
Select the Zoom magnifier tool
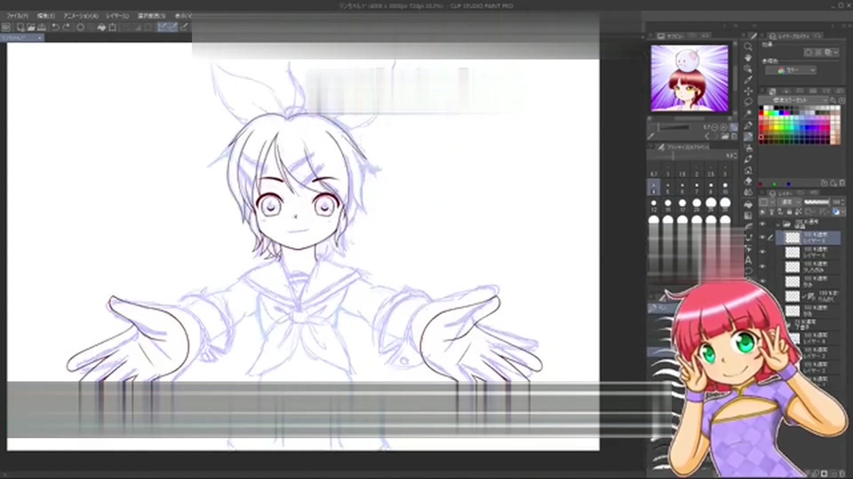point(748,47)
